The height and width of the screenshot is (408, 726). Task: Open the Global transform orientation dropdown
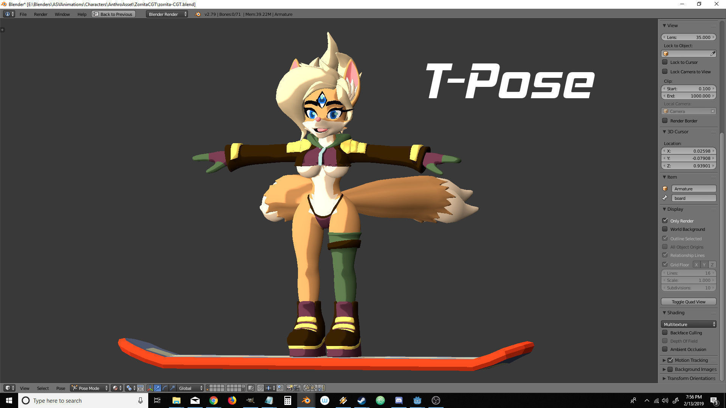click(x=190, y=388)
